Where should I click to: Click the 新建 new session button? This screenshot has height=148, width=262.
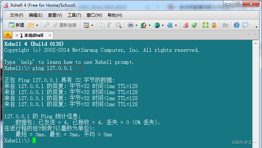pos(16,25)
